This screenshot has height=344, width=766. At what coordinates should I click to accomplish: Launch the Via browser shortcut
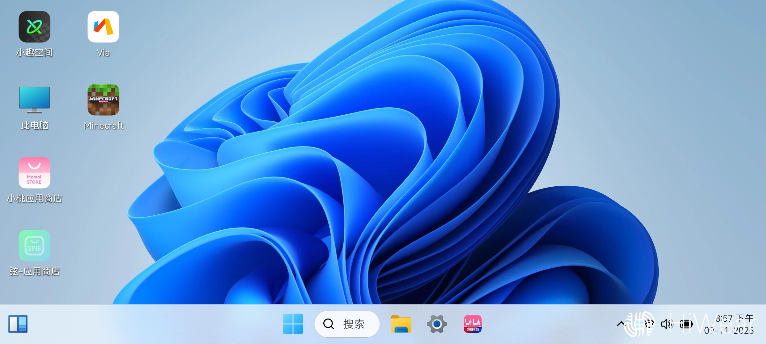click(x=103, y=27)
